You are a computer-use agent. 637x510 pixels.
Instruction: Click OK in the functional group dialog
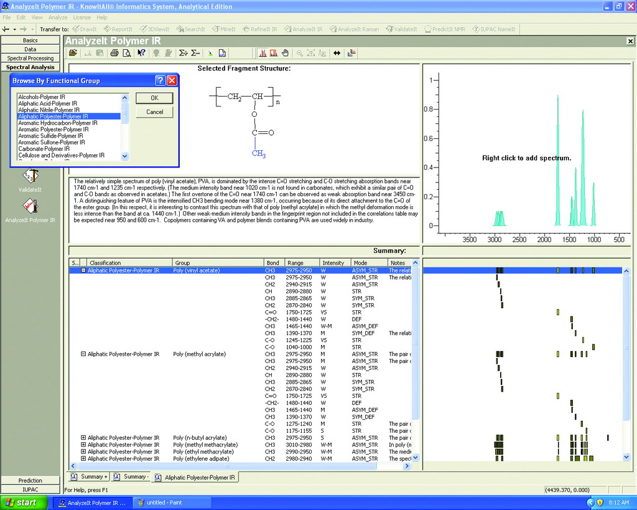(x=154, y=98)
